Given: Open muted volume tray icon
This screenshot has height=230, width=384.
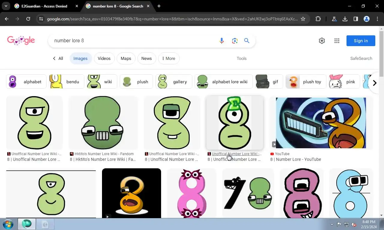Looking at the screenshot, I should point(354,224).
